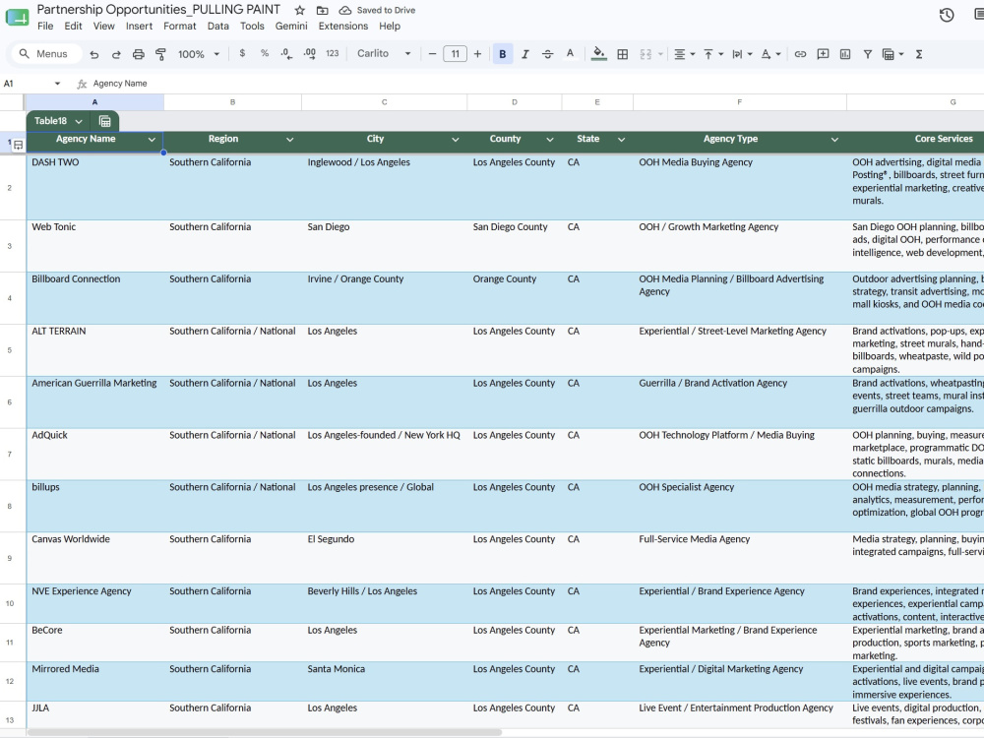Screen dimensions: 984x738
Task: Toggle strikethrough formatting
Action: 547,54
